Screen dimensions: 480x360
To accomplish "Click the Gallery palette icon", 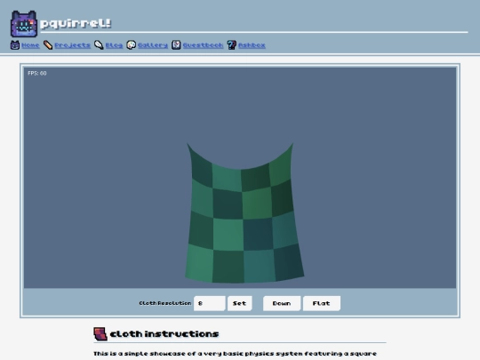I will tap(131, 45).
